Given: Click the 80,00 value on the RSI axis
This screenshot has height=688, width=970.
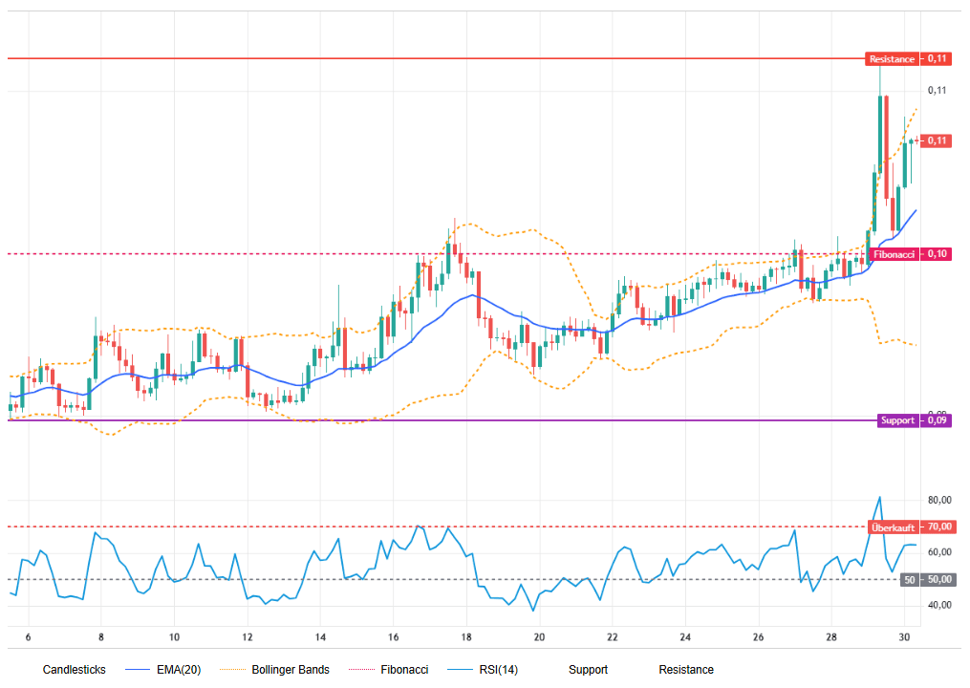Looking at the screenshot, I should 940,499.
